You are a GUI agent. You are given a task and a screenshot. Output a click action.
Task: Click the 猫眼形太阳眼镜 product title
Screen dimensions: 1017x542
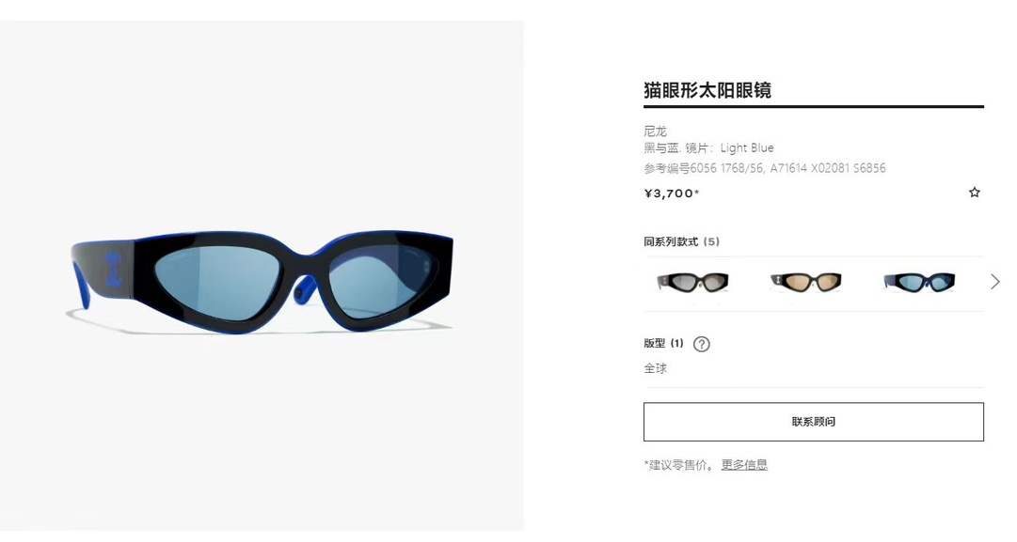(707, 90)
